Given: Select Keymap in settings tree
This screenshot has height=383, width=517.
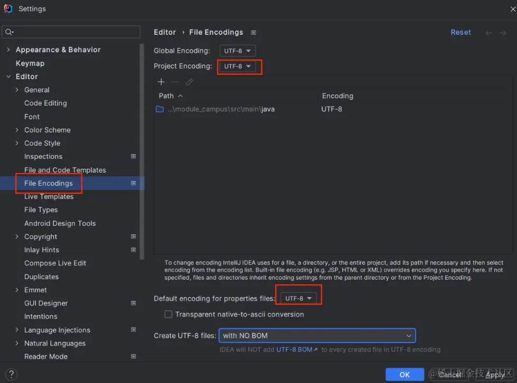Looking at the screenshot, I should coord(30,63).
